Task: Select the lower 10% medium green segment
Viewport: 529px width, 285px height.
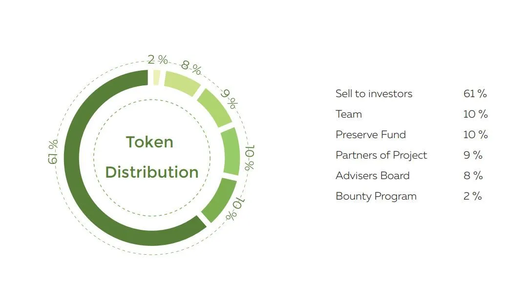Action: [x=219, y=200]
